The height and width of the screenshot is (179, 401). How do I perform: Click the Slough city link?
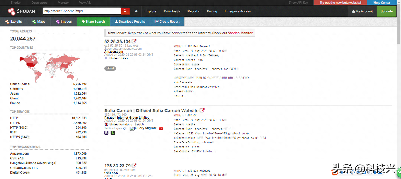pyautogui.click(x=139, y=124)
